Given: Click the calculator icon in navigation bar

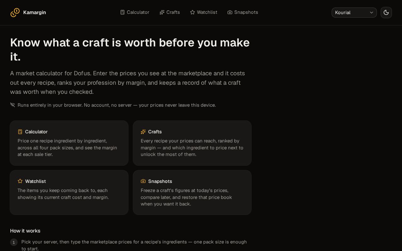Looking at the screenshot, I should (x=122, y=12).
